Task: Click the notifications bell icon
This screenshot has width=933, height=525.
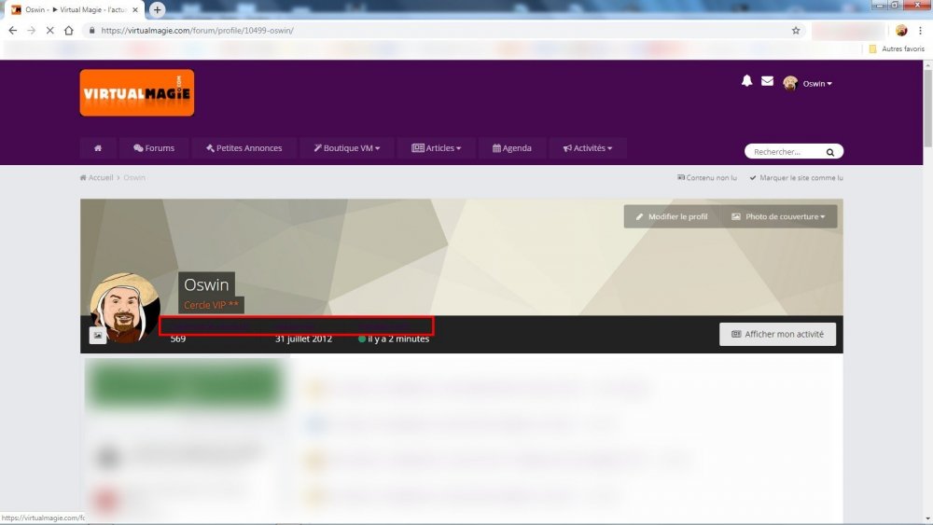Action: coord(746,82)
